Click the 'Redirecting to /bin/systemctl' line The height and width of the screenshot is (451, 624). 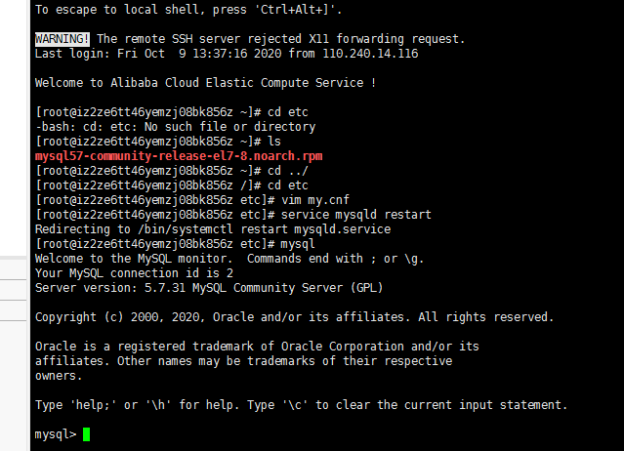[x=212, y=229]
